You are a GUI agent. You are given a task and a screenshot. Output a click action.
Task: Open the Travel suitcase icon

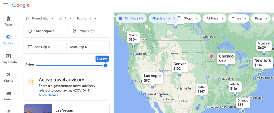(8, 18)
